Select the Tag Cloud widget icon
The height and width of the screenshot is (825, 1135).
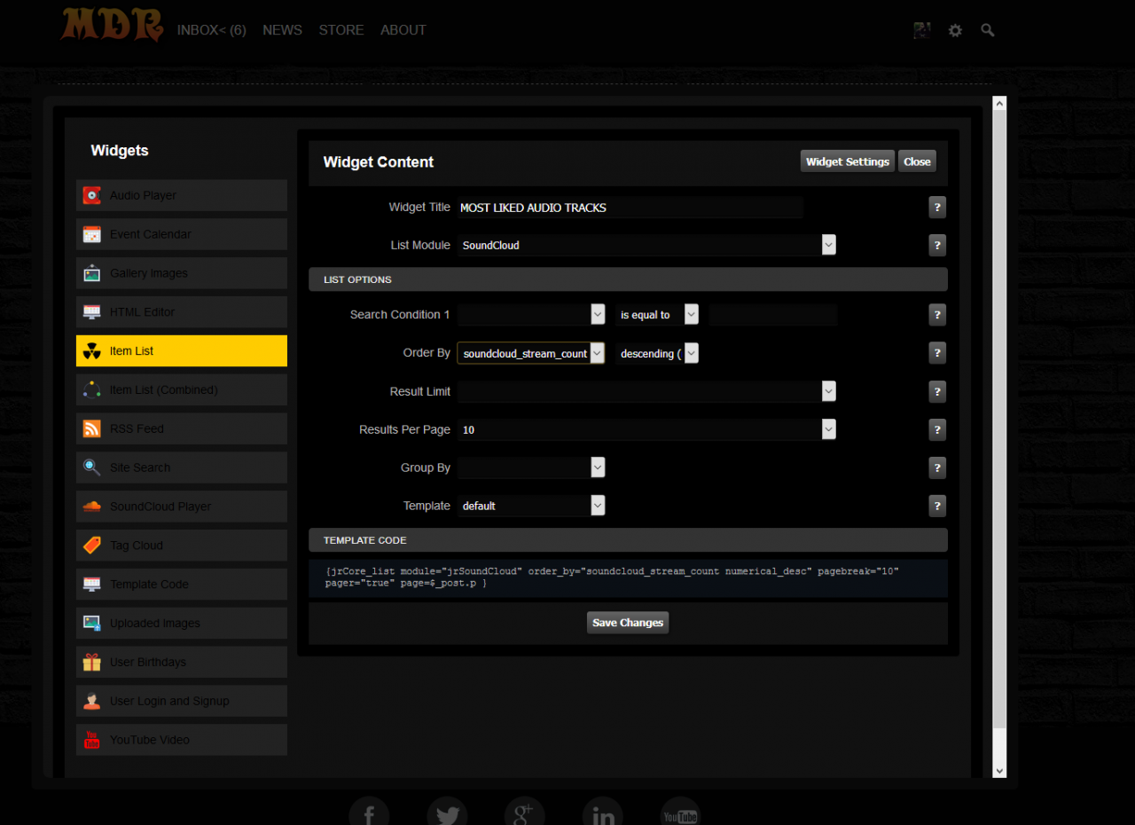[x=91, y=546]
